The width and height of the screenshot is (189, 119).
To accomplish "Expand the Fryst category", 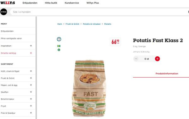I will click(x=31, y=106).
